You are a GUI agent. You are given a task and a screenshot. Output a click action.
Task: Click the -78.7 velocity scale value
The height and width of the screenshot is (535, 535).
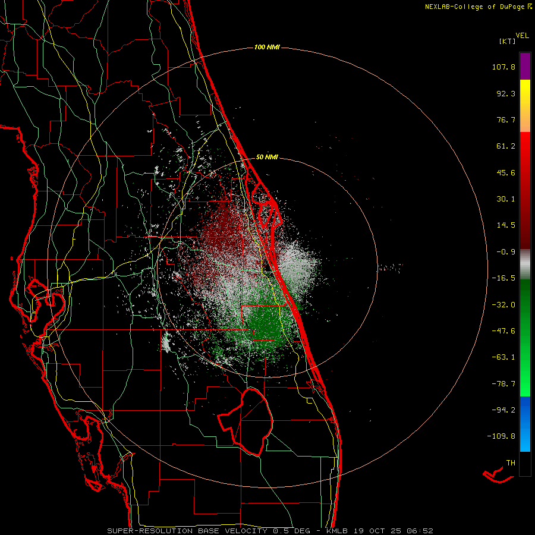[503, 384]
